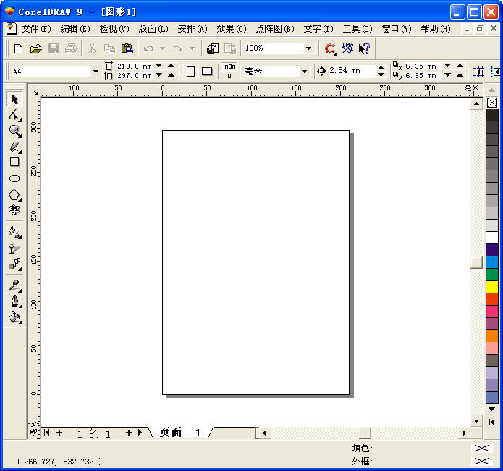The image size is (503, 471).
Task: Go to last page button
Action: point(141,433)
